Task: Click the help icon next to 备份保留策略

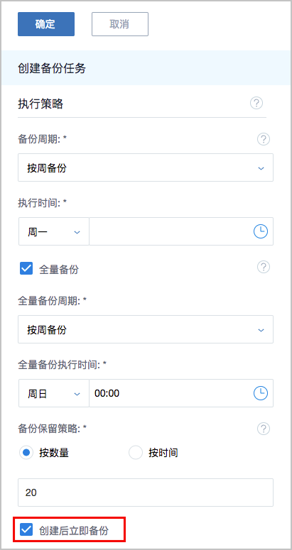Action: click(263, 428)
